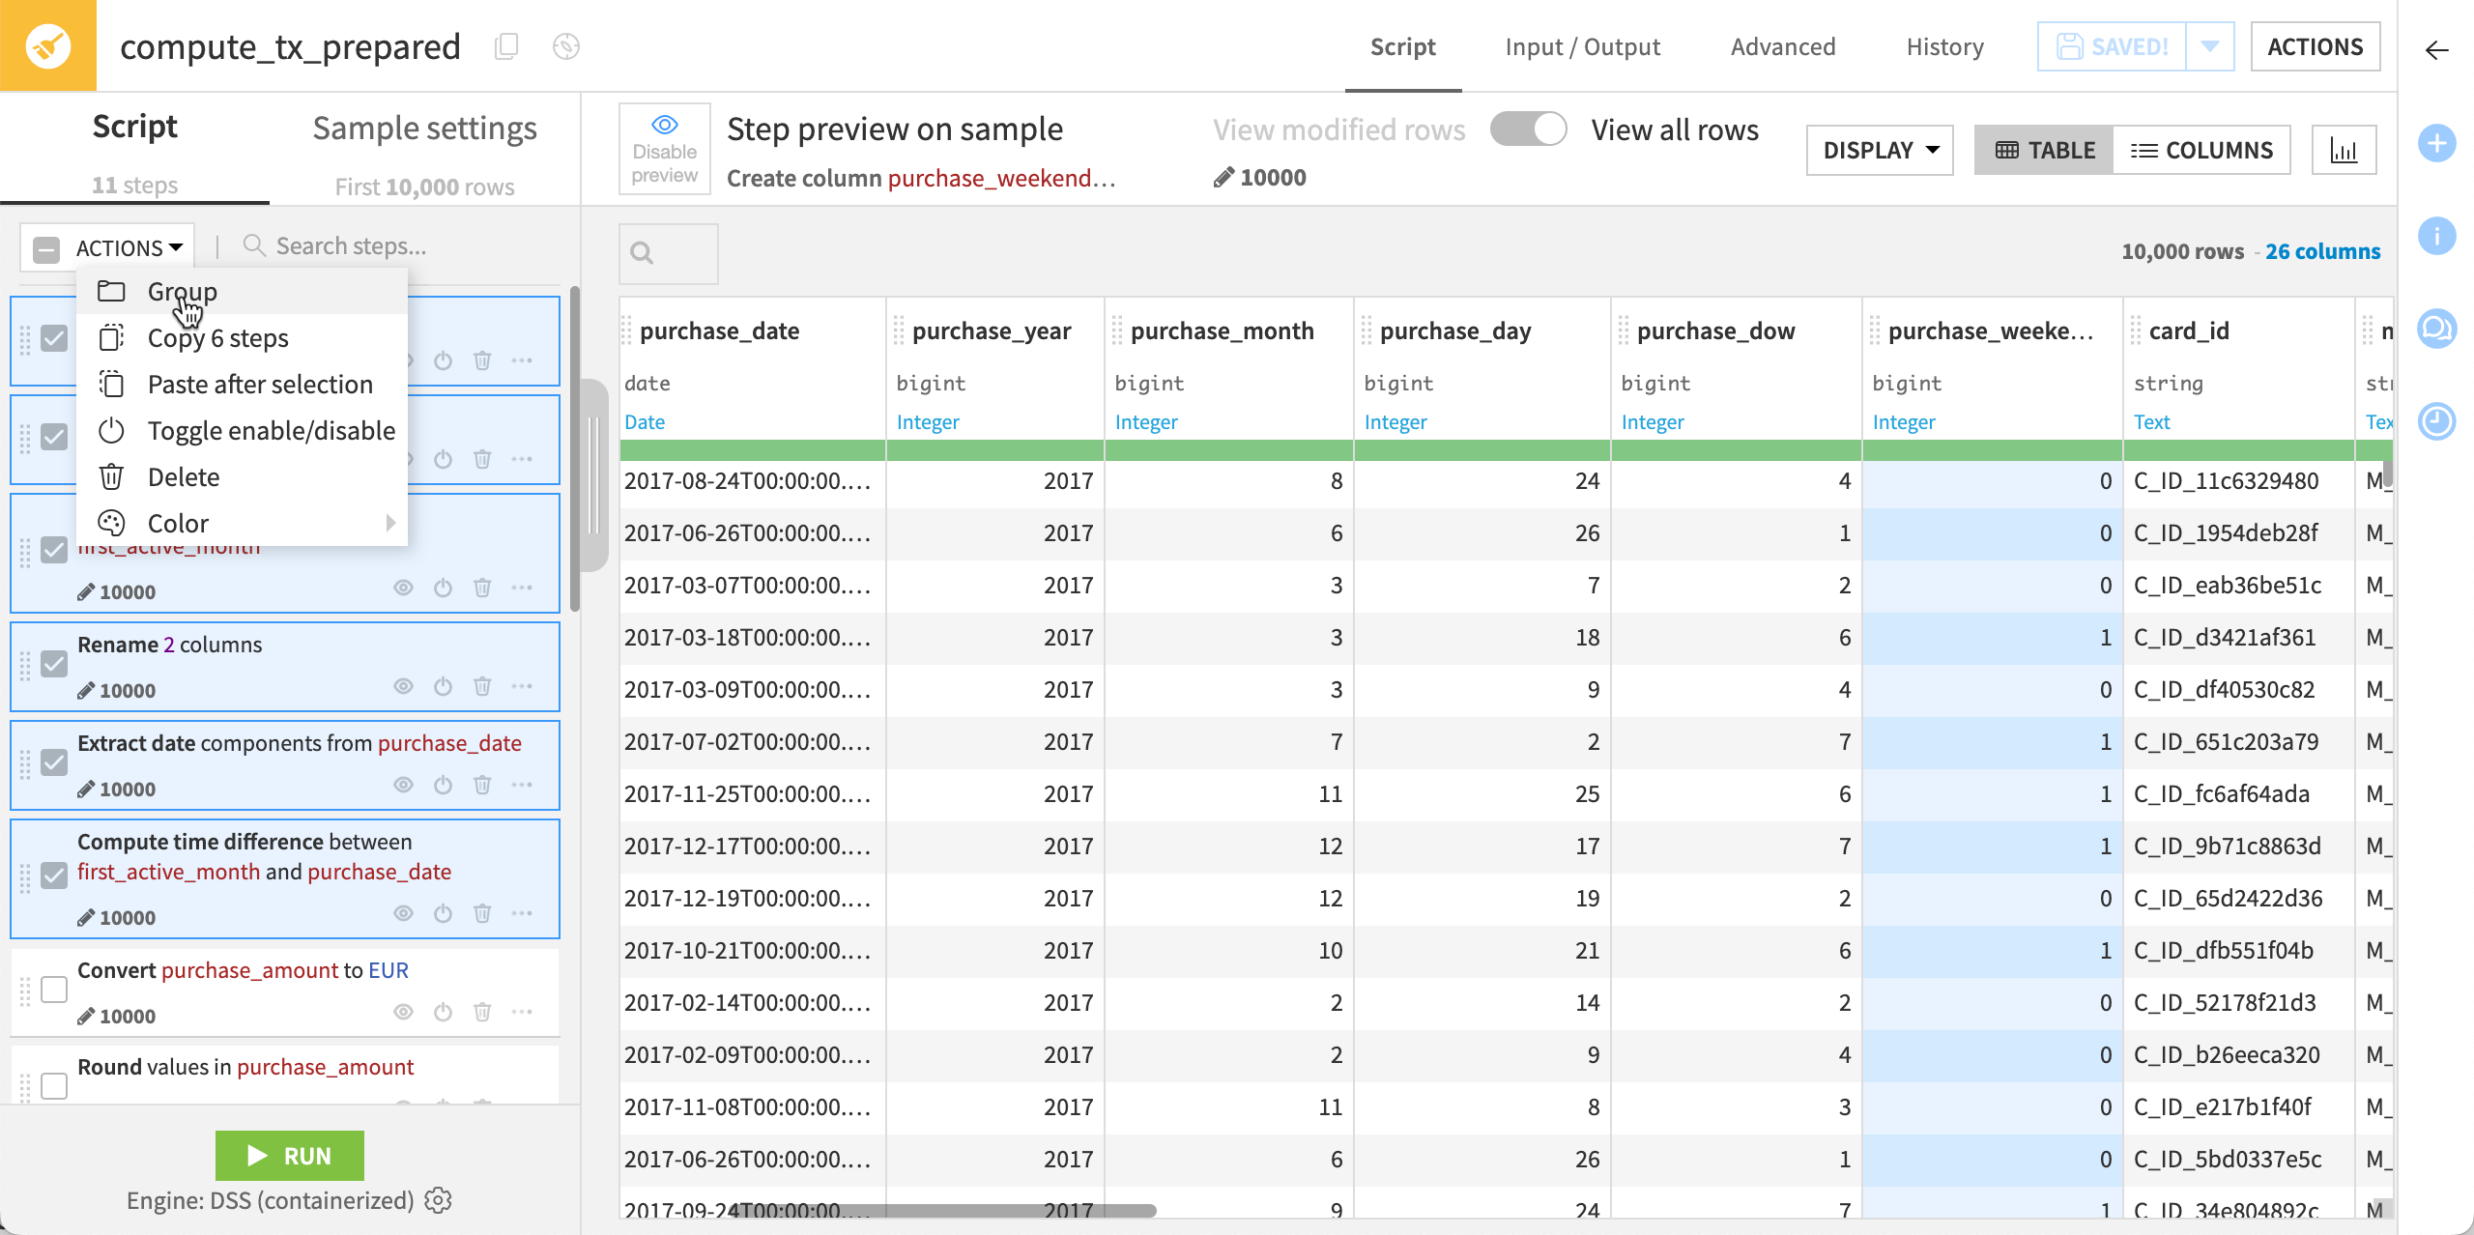Uncheck the Extract date components step checkbox
The height and width of the screenshot is (1235, 2474).
[x=54, y=763]
